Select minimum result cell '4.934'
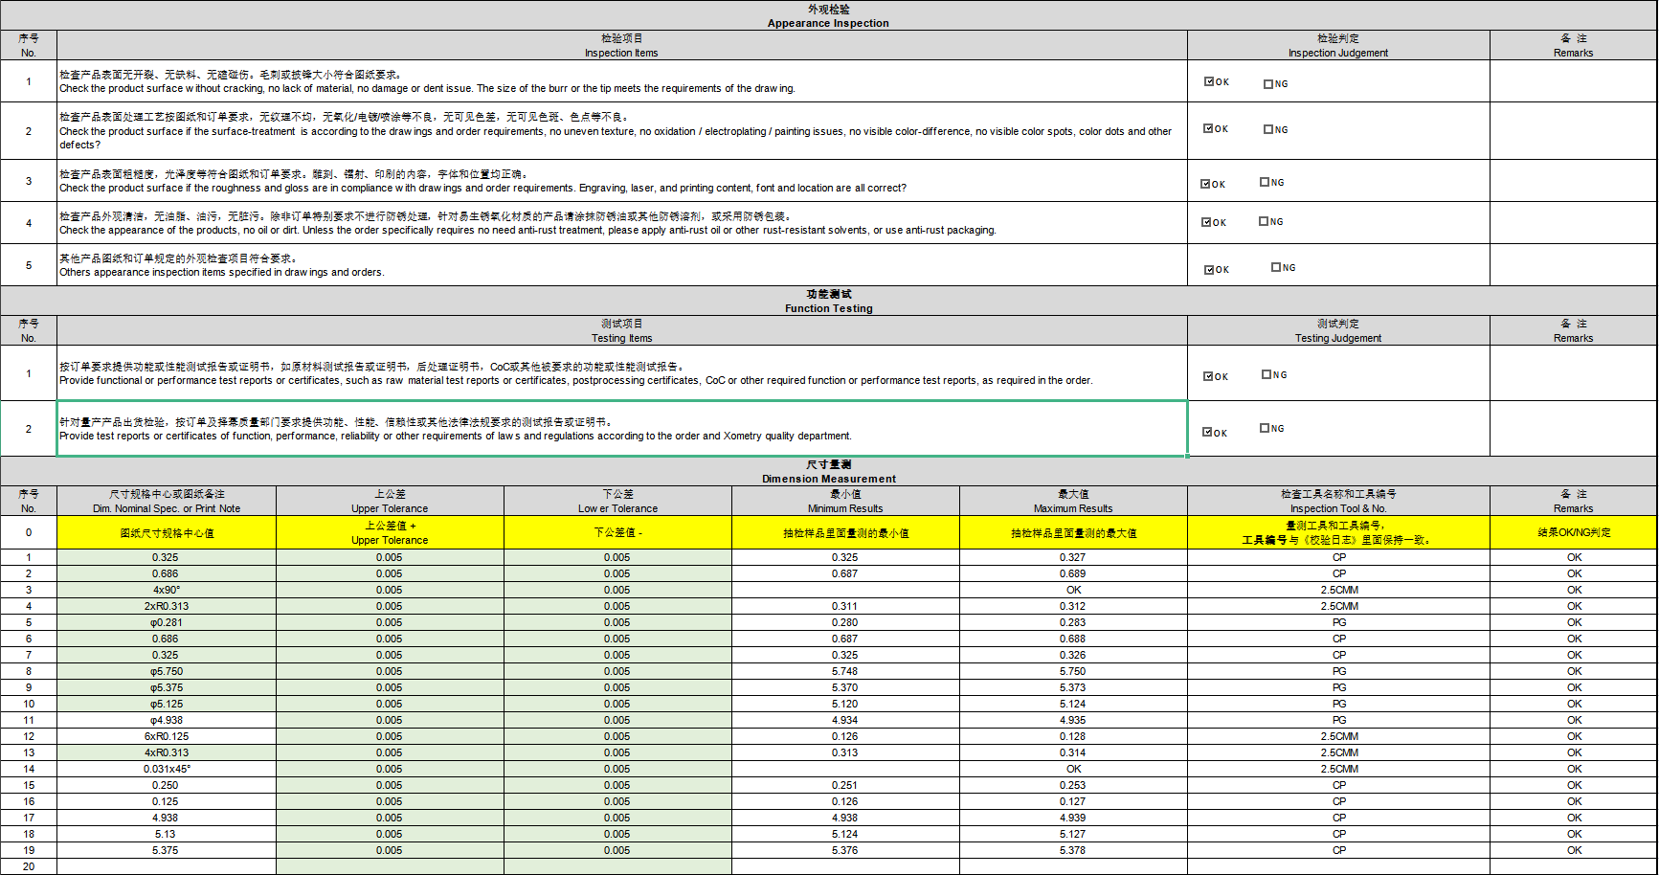The width and height of the screenshot is (1659, 875). click(845, 720)
